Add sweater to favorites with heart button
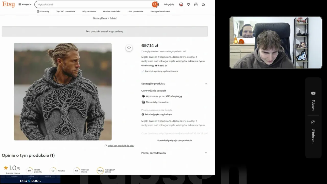The width and height of the screenshot is (327, 184). coord(129,48)
